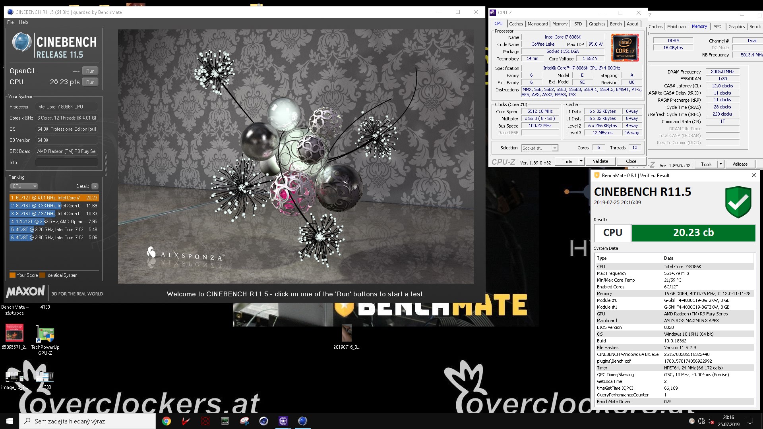Open the green memory chip taskbar app
This screenshot has height=429, width=763.
point(225,421)
